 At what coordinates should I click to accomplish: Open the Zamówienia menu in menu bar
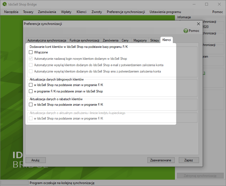[x=47, y=12]
